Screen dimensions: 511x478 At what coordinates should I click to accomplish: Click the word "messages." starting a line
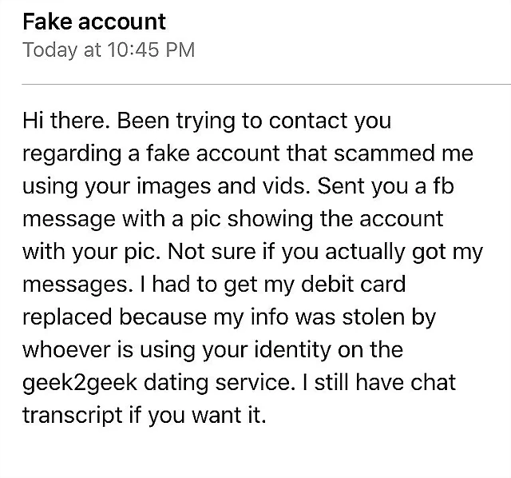(78, 285)
